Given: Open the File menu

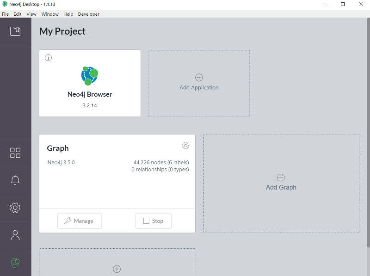Looking at the screenshot, I should point(6,14).
